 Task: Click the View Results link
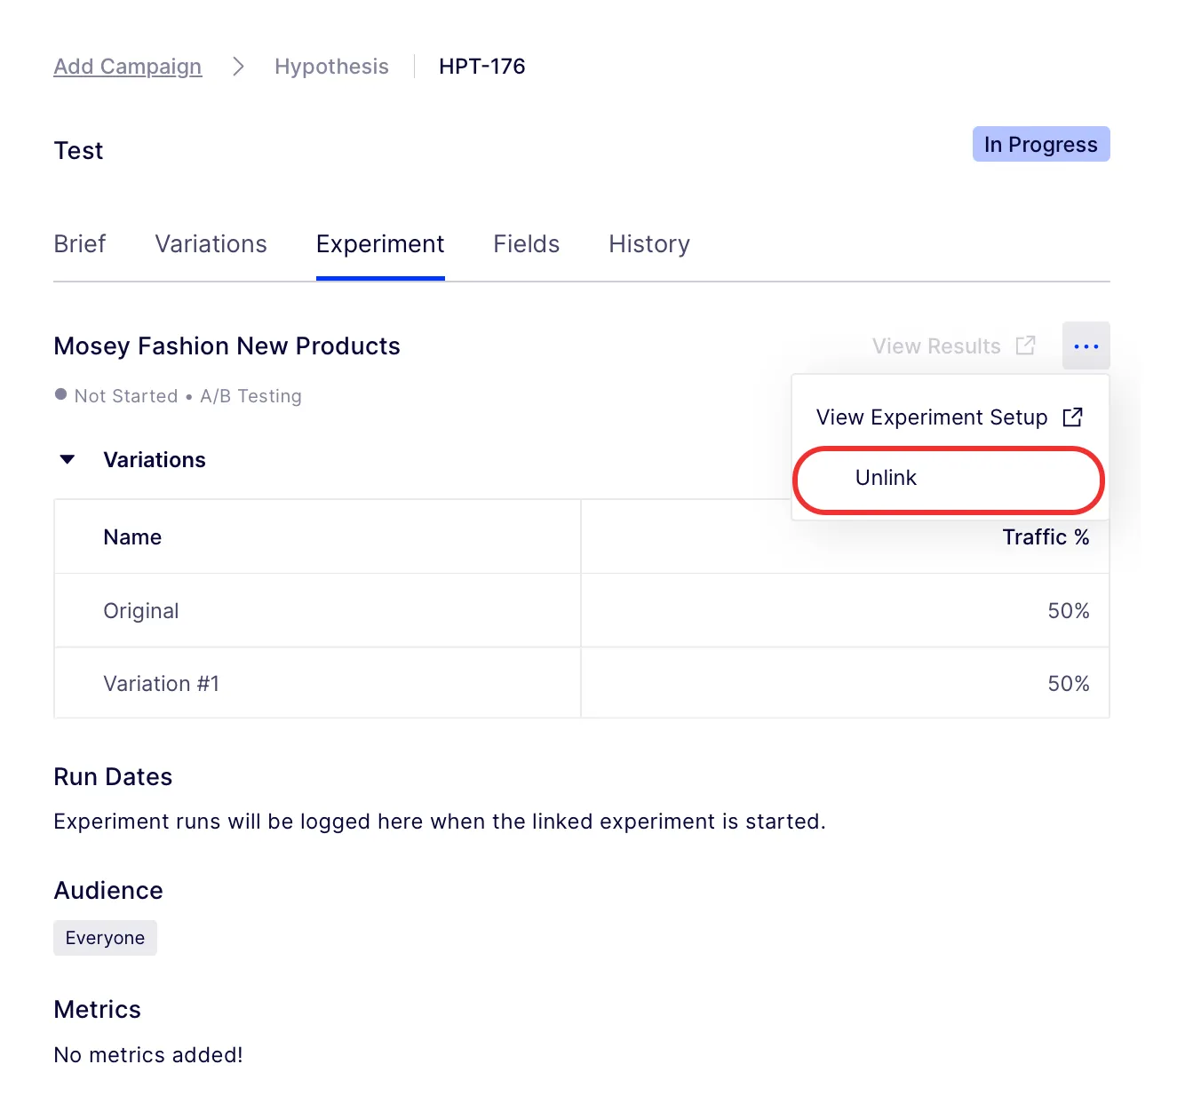pyautogui.click(x=936, y=346)
